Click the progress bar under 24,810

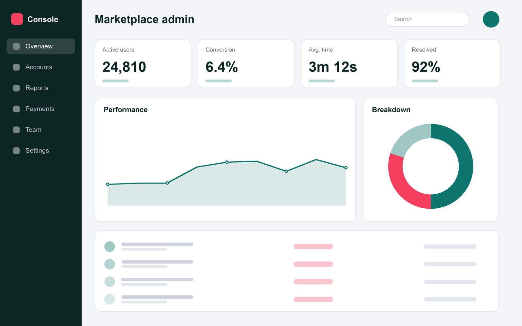click(115, 81)
